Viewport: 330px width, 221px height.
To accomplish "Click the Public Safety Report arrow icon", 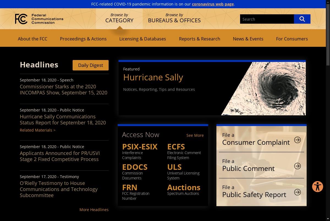I will [x=297, y=192].
